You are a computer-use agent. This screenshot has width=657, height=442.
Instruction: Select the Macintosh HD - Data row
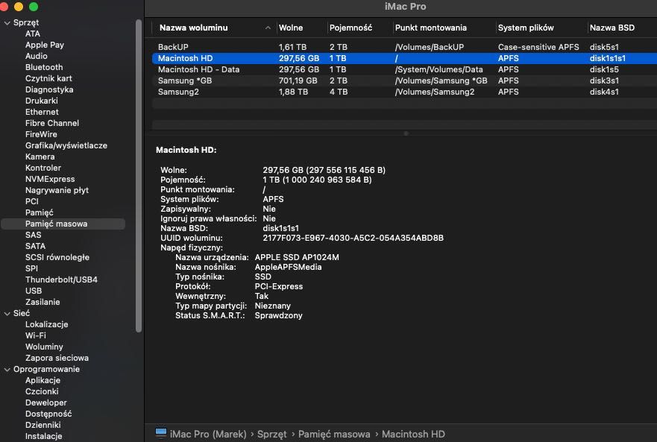pos(404,69)
